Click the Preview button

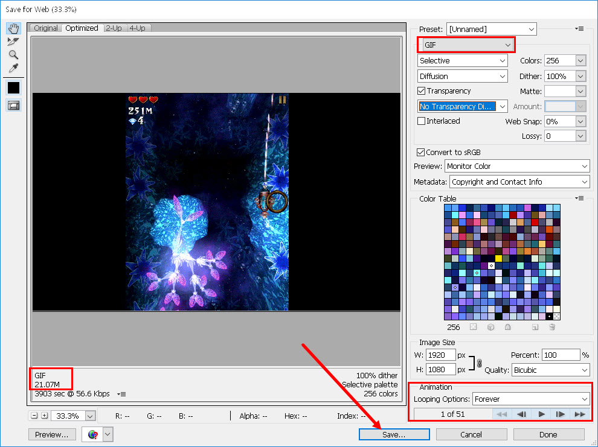(52, 434)
